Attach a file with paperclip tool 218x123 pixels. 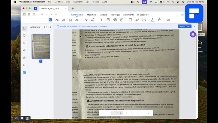coord(137,20)
